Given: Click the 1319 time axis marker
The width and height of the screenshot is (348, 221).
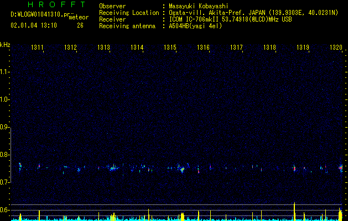Looking at the screenshot, I should pos(303,47).
